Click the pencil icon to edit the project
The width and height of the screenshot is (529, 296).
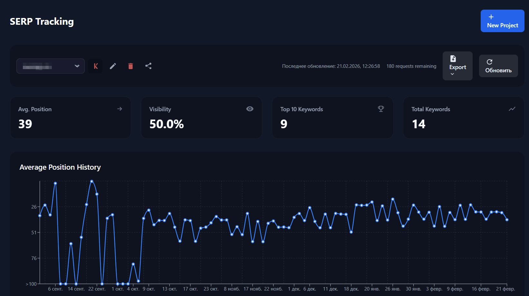pyautogui.click(x=113, y=66)
